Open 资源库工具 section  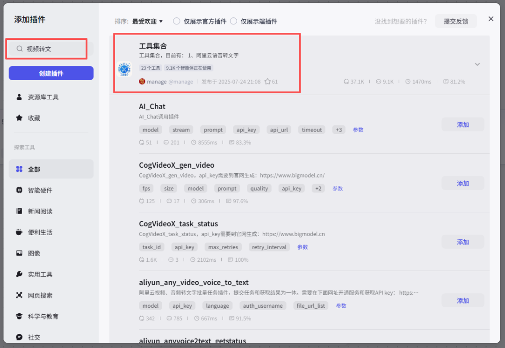[x=51, y=97]
